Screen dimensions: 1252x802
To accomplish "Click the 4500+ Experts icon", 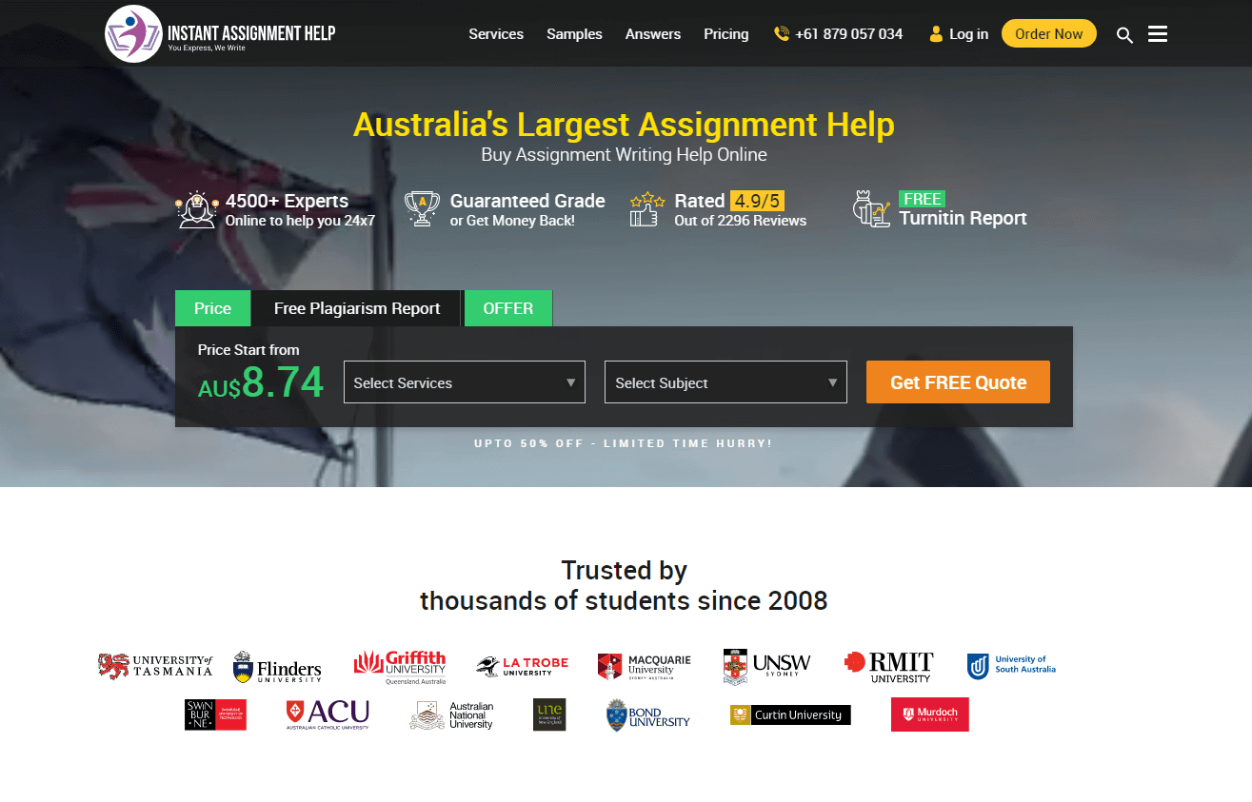I will [x=197, y=209].
